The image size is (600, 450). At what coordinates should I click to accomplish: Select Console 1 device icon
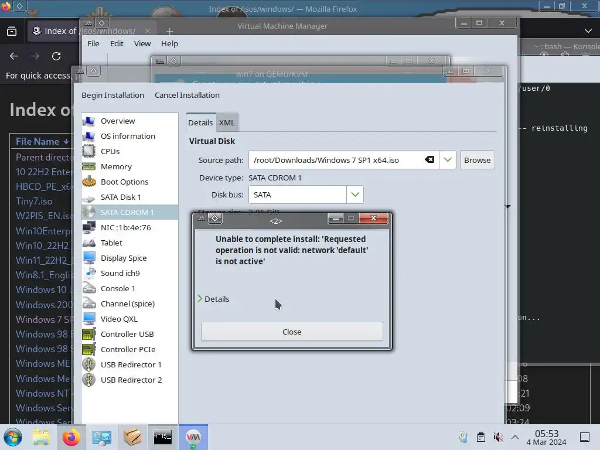89,288
